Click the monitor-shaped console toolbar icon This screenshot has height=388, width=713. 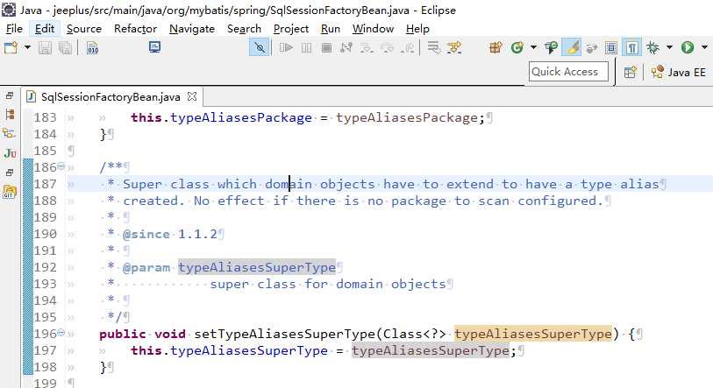tap(154, 46)
